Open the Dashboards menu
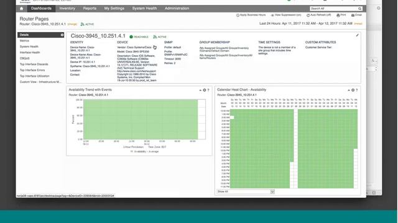 pyautogui.click(x=41, y=8)
